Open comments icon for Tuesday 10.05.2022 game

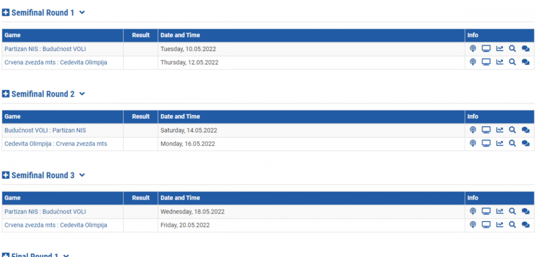point(526,49)
